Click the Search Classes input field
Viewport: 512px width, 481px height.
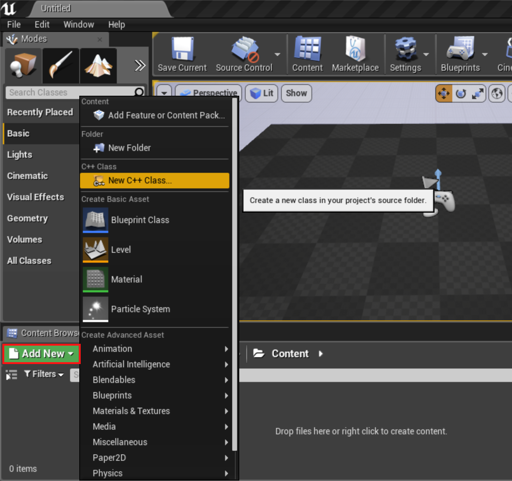(71, 92)
